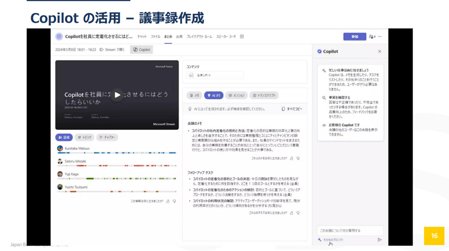Thumbs up the speaker information feedback
449x251 pixels.
(168, 201)
